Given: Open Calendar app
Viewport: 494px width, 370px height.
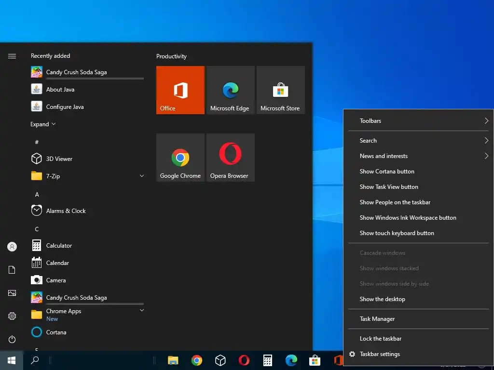Looking at the screenshot, I should (x=87, y=263).
